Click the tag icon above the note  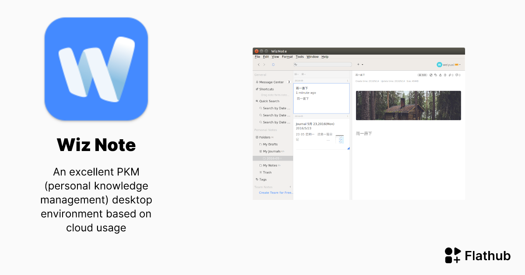point(435,75)
